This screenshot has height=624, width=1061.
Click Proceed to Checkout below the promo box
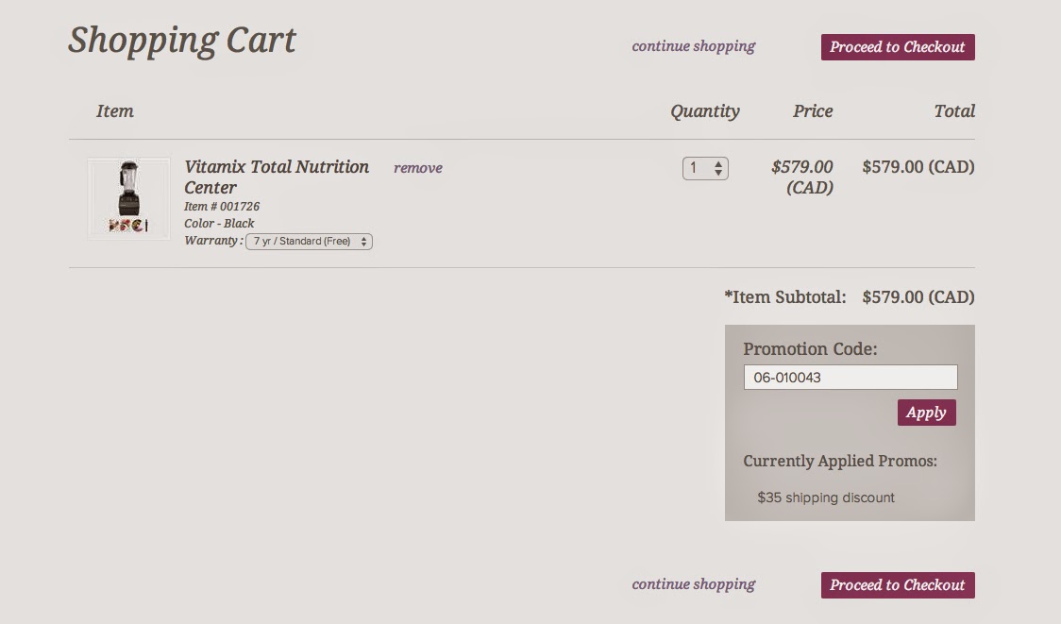click(898, 585)
